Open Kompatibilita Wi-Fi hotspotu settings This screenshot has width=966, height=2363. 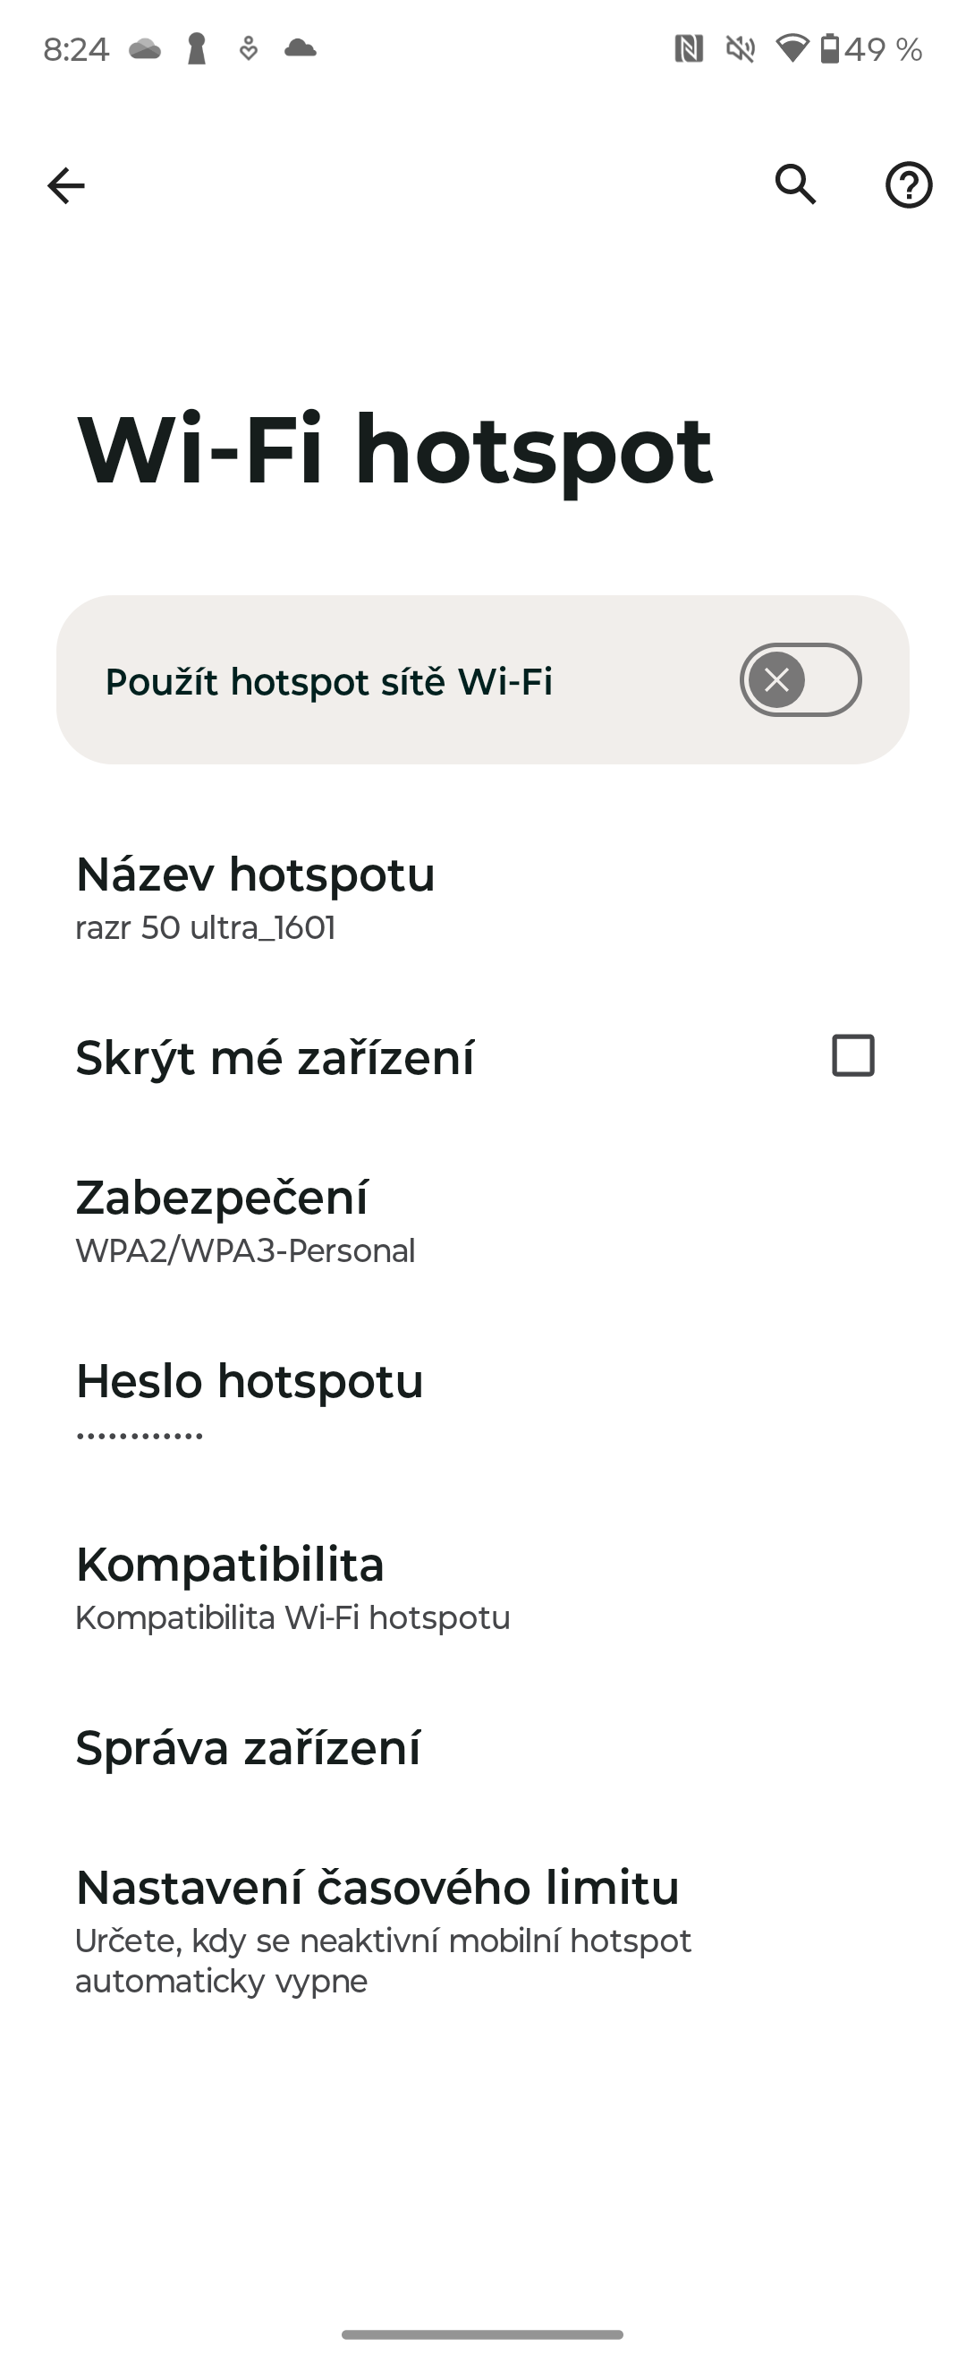[x=292, y=1588]
